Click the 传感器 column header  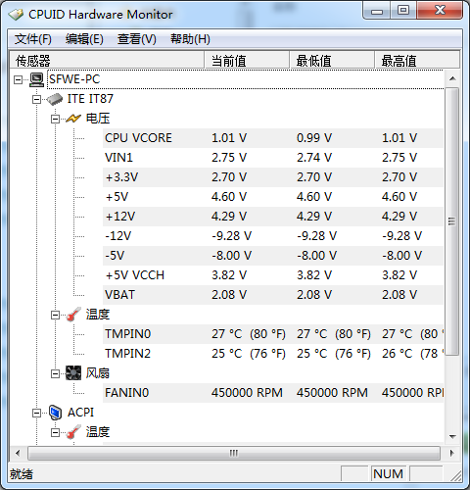click(107, 61)
